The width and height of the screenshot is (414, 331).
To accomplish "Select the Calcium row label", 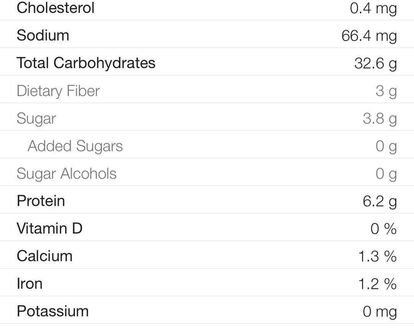I will [x=44, y=256].
